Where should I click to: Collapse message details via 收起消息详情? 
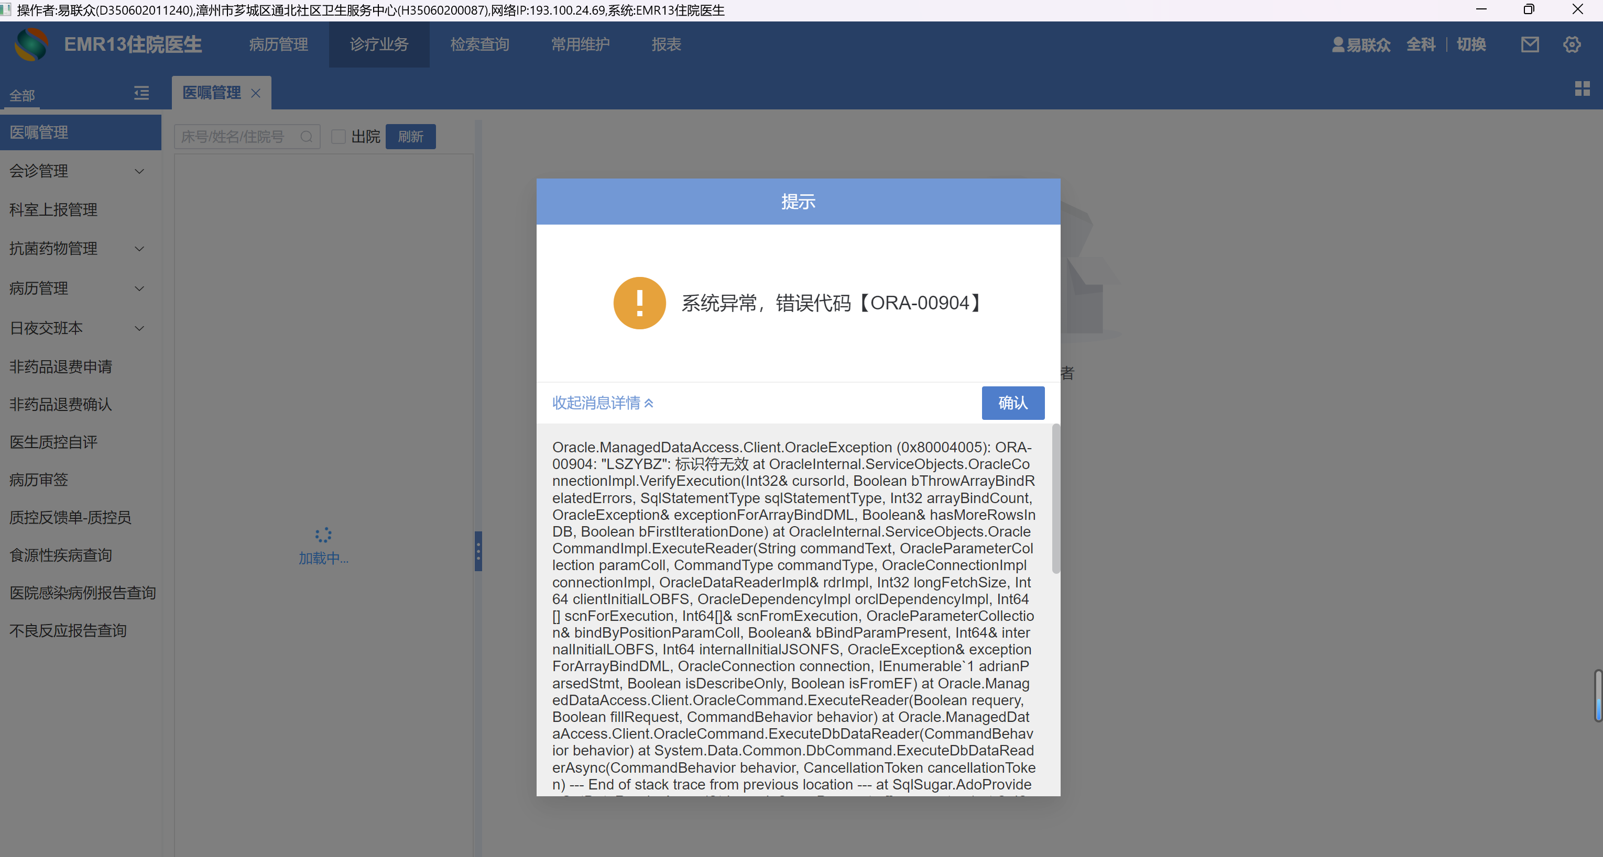pos(602,403)
